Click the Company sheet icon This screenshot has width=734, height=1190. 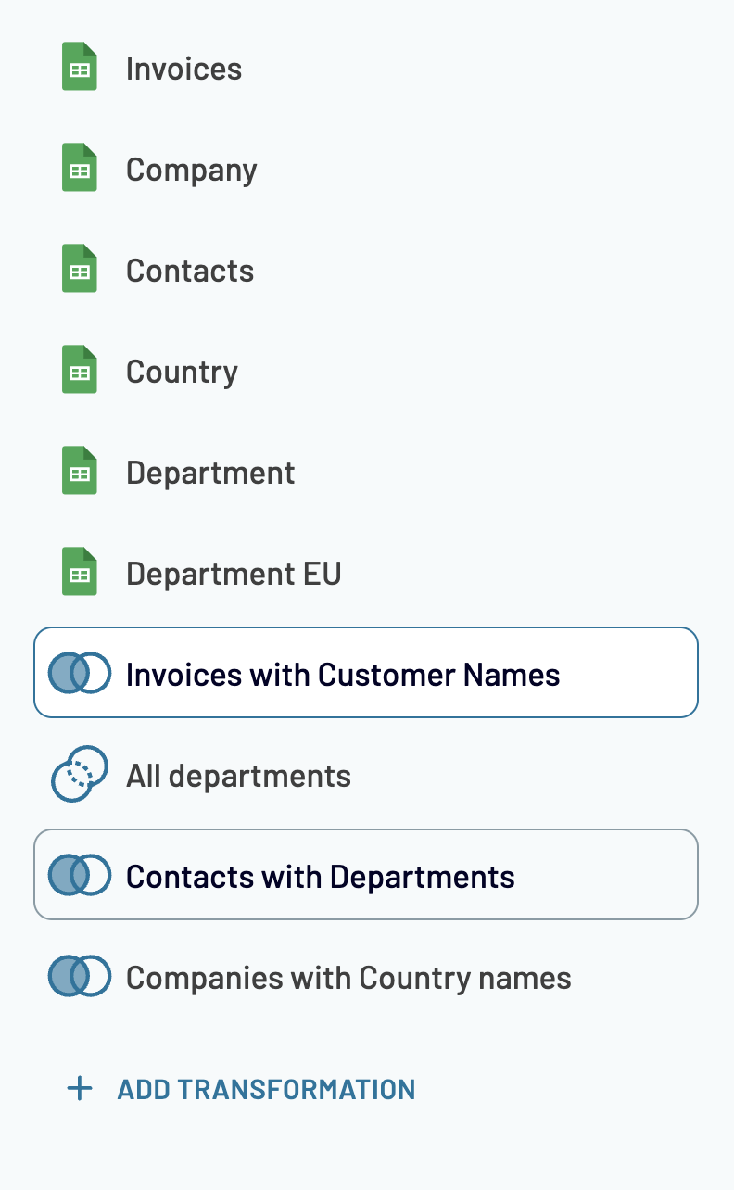80,169
